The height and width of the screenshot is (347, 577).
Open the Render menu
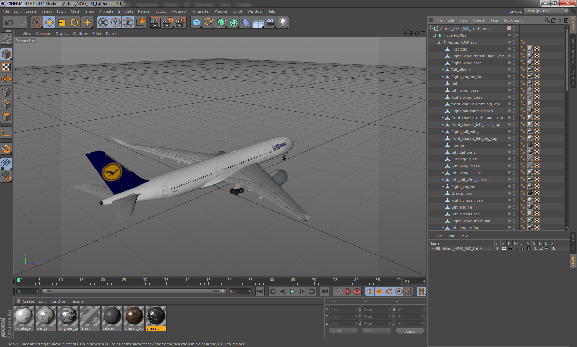(144, 11)
